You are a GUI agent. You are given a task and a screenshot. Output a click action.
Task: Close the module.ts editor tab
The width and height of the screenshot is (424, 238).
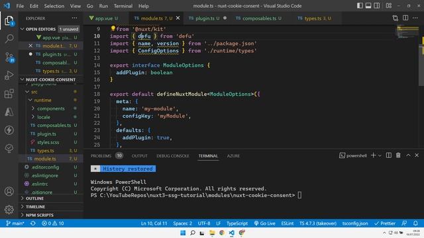point(178,18)
